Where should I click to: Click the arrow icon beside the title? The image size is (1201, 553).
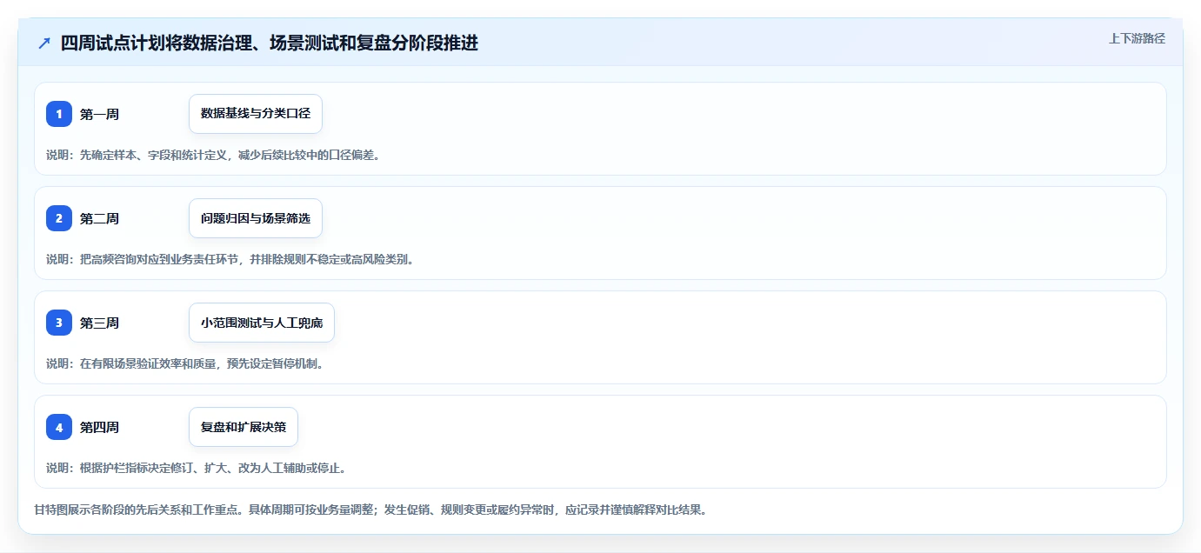coord(44,43)
